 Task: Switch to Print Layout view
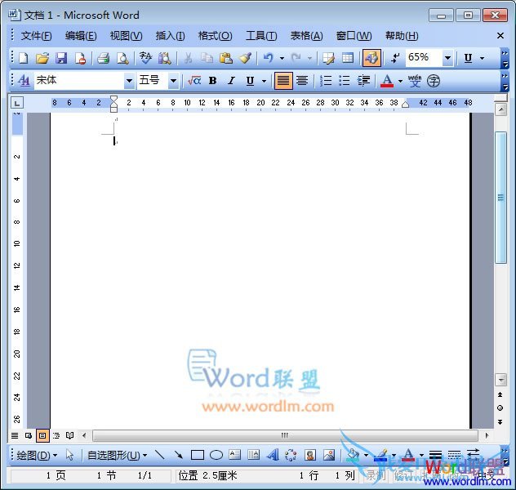pos(42,436)
